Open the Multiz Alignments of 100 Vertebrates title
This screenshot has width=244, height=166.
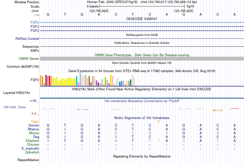coord(142,118)
